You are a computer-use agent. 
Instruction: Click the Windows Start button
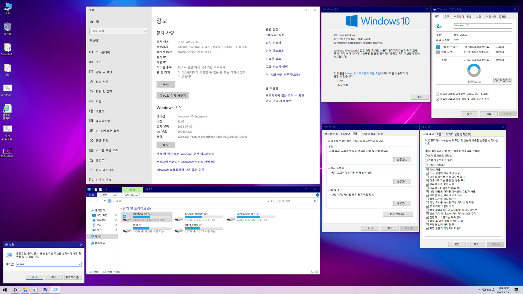[5, 290]
